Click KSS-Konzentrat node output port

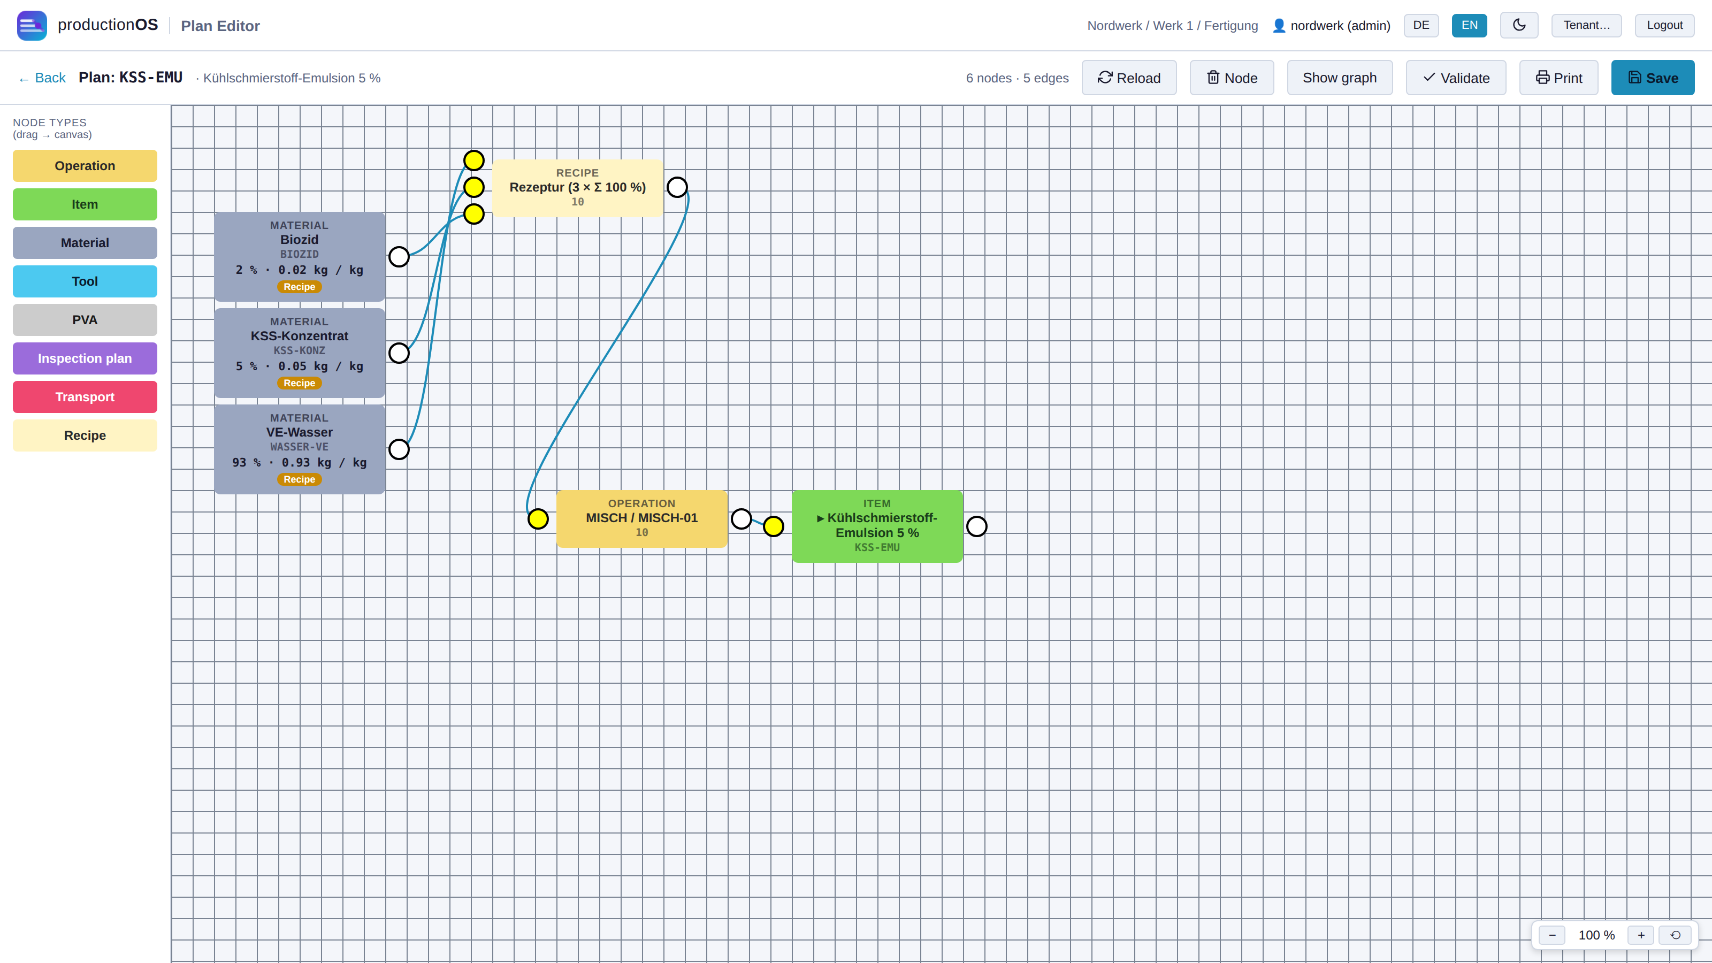click(399, 353)
